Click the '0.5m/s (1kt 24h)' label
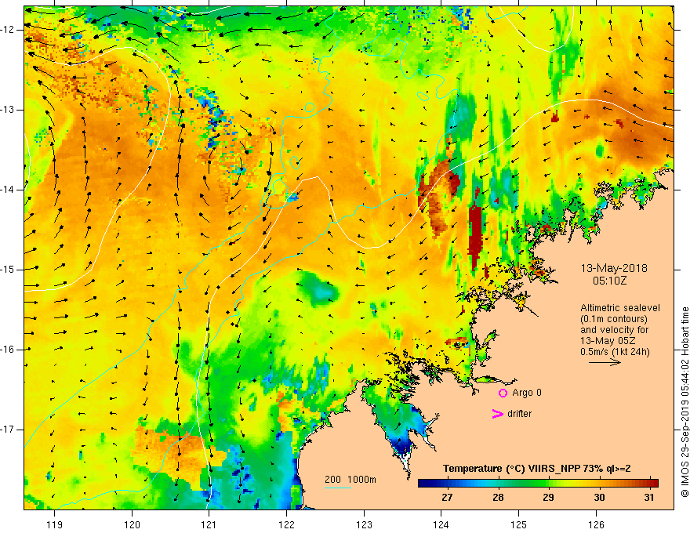Screen dimensions: 690x533 615,352
